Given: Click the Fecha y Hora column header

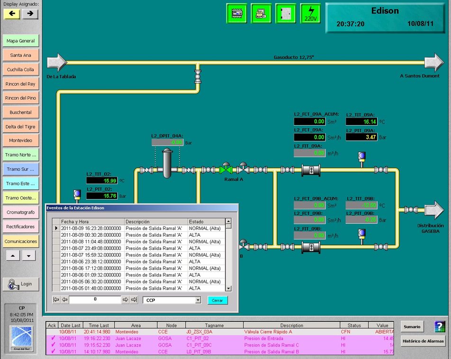Looking at the screenshot, I should click(92, 221).
